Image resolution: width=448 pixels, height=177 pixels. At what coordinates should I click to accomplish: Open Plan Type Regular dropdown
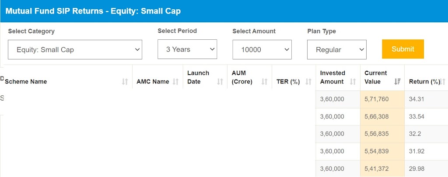point(336,50)
